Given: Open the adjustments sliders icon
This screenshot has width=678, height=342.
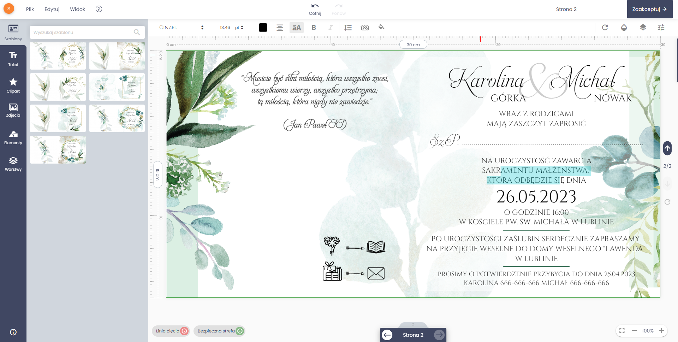Looking at the screenshot, I should (x=661, y=27).
